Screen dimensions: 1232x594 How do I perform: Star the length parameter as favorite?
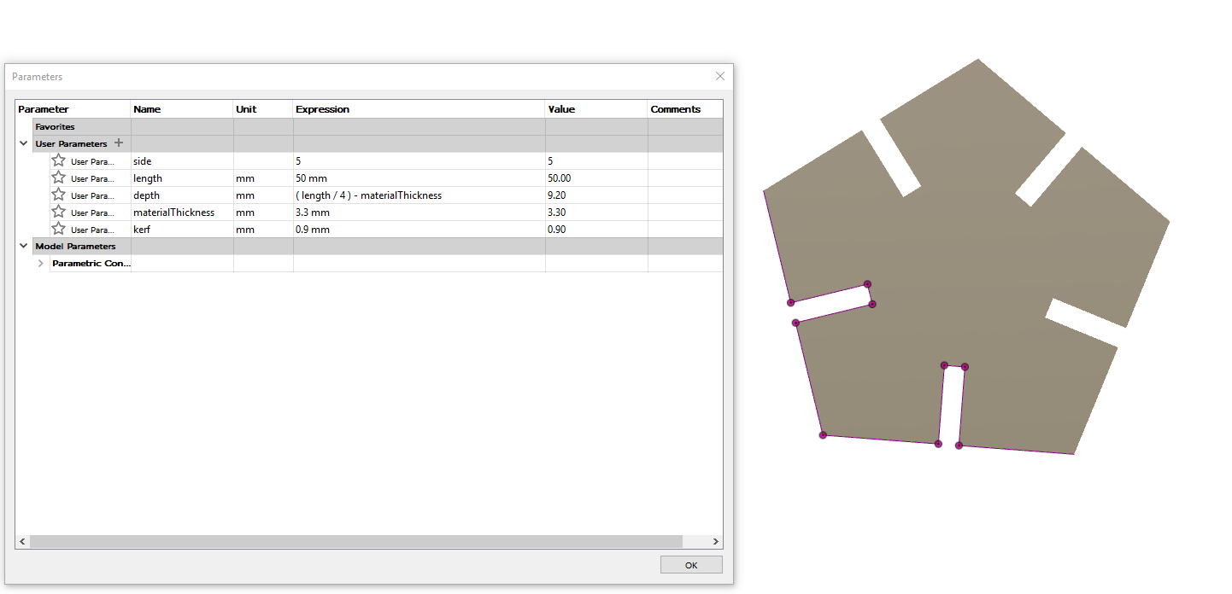point(58,178)
